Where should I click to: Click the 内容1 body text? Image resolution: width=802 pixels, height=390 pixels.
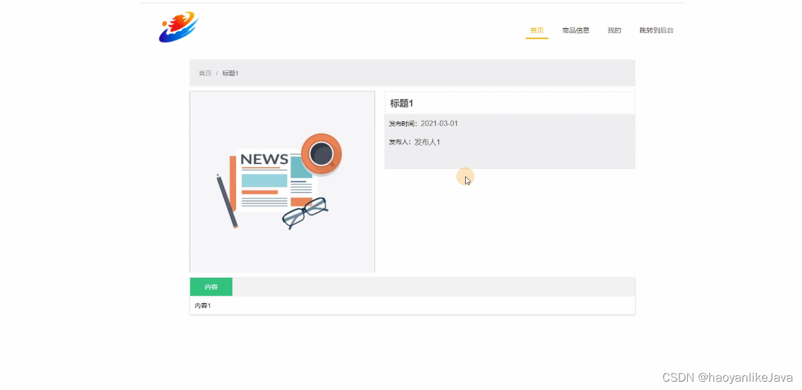coord(202,306)
